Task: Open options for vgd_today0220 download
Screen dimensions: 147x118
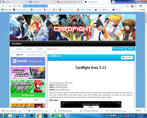Action: pos(24,111)
